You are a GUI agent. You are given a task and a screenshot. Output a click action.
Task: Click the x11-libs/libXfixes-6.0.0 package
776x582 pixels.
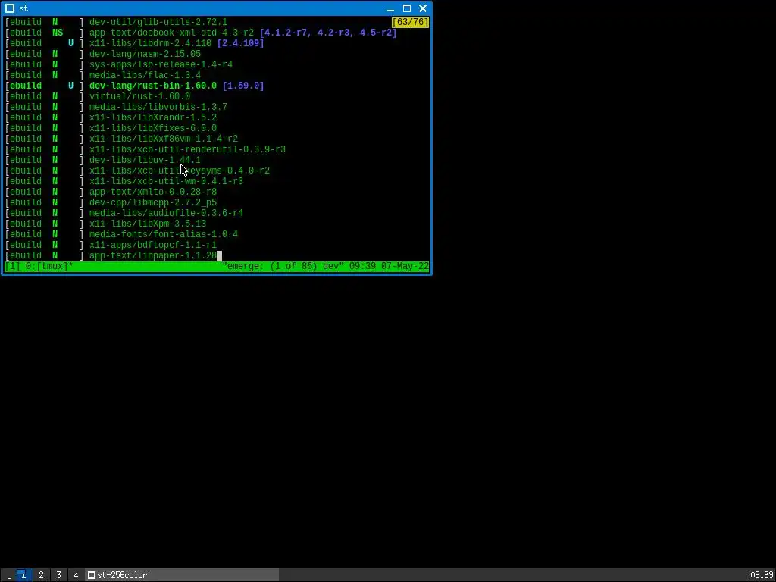coord(153,128)
